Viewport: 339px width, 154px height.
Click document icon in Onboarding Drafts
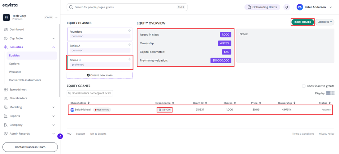coord(249,7)
